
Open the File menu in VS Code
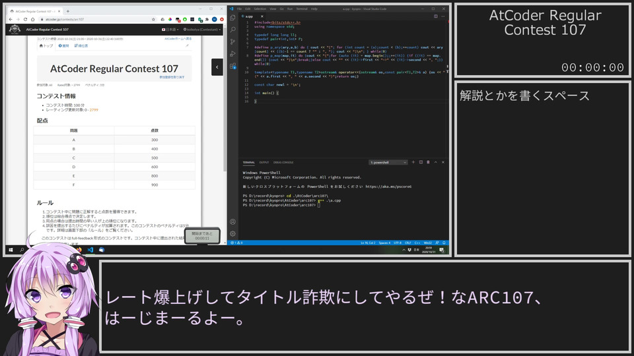(x=239, y=9)
